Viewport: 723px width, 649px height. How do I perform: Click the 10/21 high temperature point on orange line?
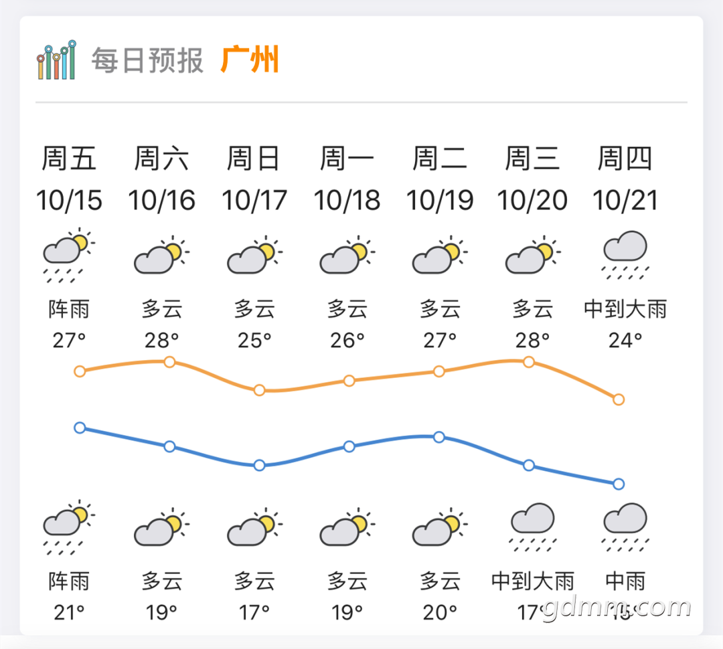click(619, 399)
